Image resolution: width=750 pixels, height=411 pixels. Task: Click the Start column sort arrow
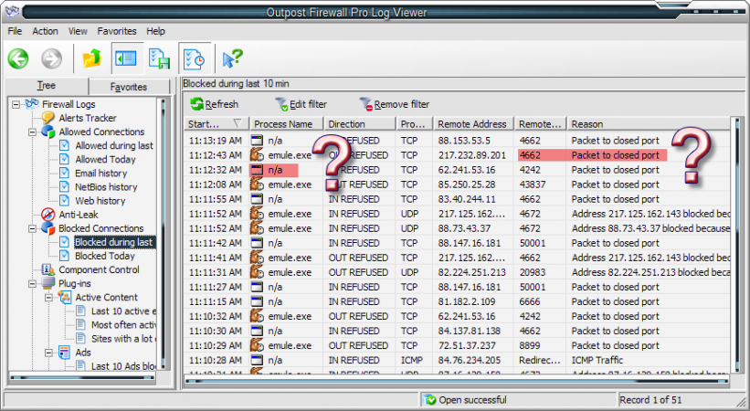238,123
